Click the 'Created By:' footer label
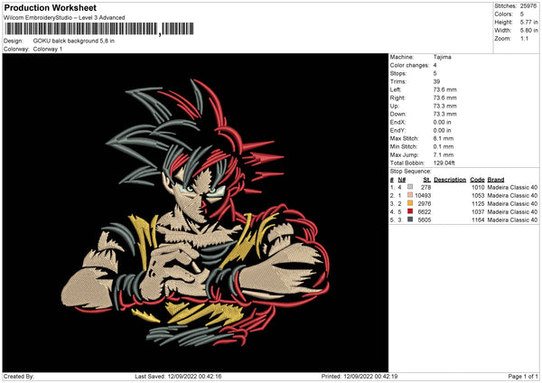Screen dimensions: 542x383 click(19, 377)
